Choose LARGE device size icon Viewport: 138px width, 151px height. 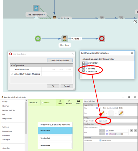(x=78, y=102)
